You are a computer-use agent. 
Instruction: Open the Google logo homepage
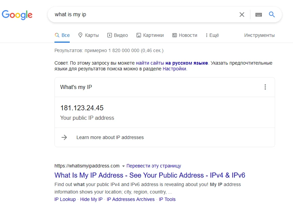tap(17, 15)
